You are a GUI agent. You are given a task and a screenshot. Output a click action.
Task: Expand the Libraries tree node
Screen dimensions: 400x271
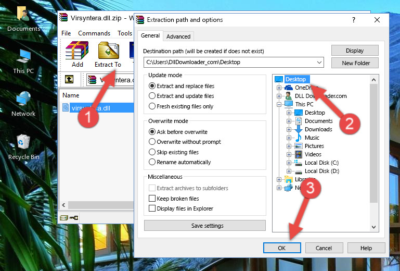coord(279,179)
